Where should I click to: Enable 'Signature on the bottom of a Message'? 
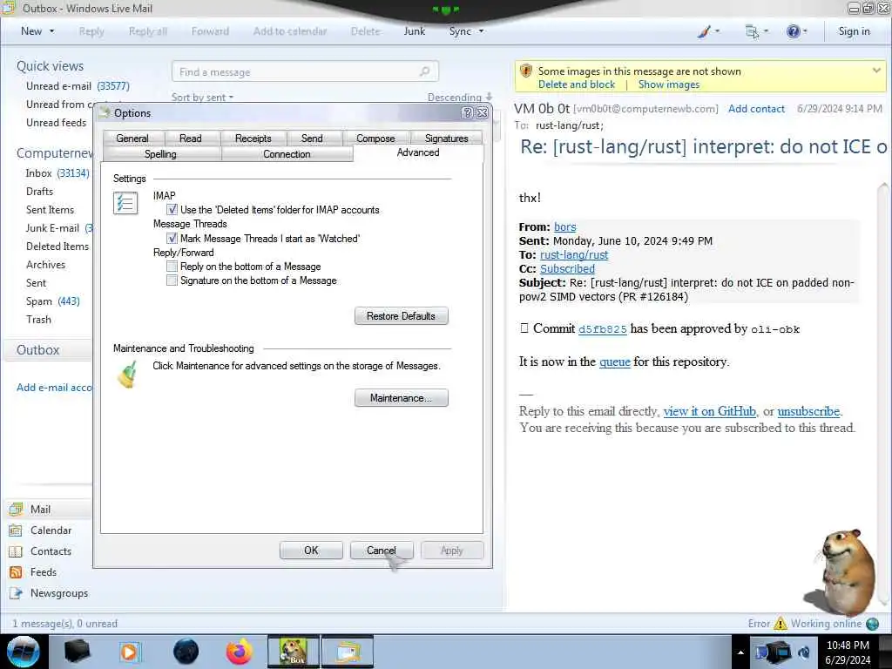(172, 280)
